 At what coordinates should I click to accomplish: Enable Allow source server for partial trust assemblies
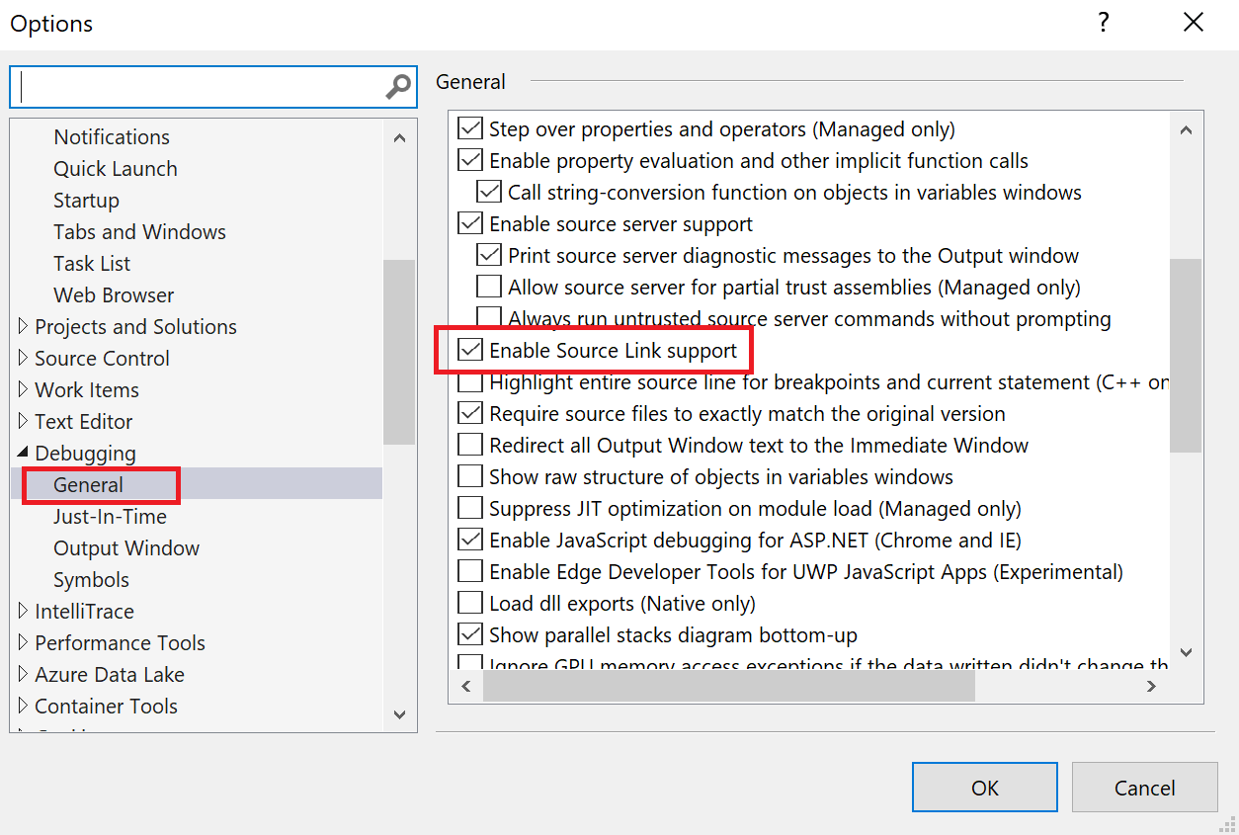[488, 286]
